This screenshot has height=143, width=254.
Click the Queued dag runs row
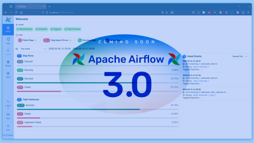click(98, 61)
